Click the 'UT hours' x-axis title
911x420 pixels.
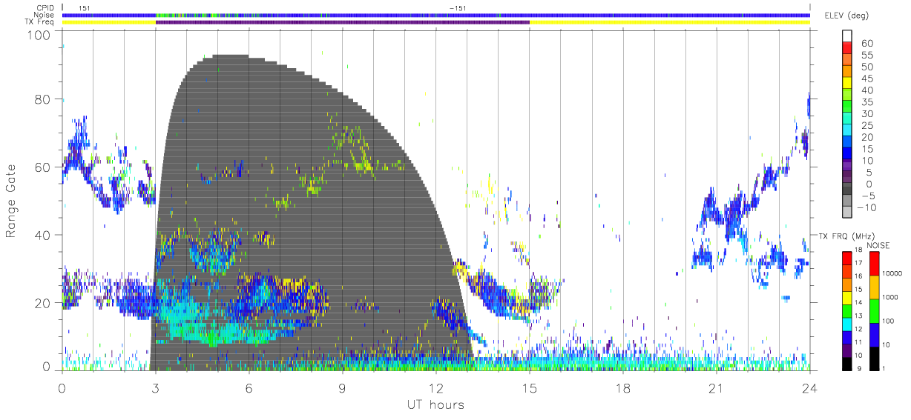[435, 404]
